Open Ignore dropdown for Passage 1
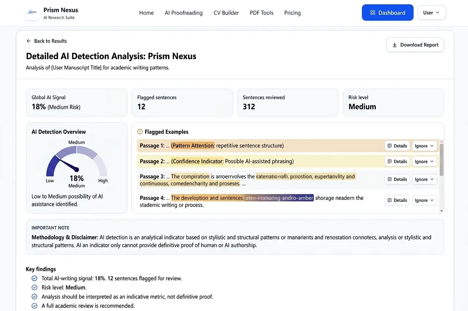Screen dimensions: 468x311 pyautogui.click(x=424, y=146)
